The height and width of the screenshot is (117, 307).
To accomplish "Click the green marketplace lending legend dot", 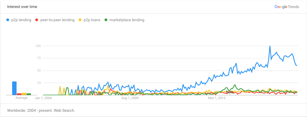I will tap(106, 20).
